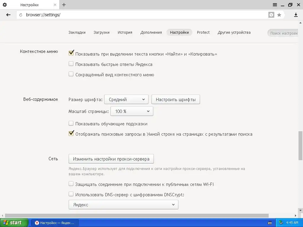Restore down the browser window
The image size is (303, 227).
[290, 5]
